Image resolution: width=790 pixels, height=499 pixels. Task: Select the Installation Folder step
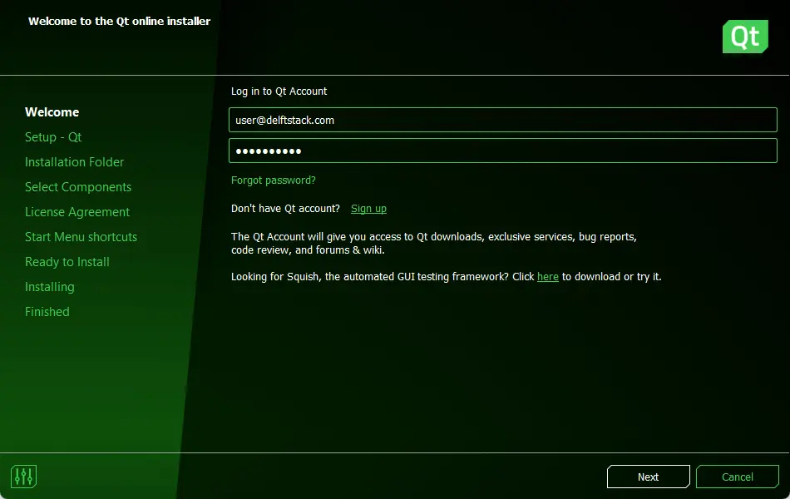point(74,162)
